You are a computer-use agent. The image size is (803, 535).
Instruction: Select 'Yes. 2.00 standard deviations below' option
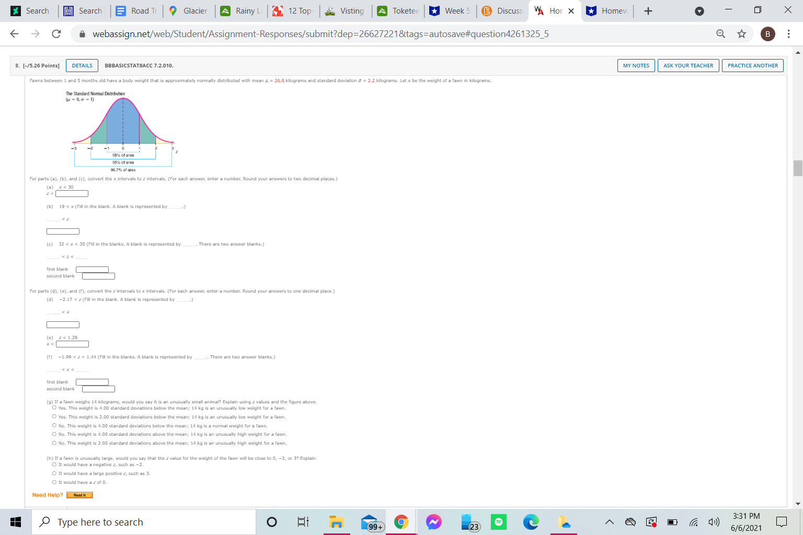pyautogui.click(x=54, y=417)
